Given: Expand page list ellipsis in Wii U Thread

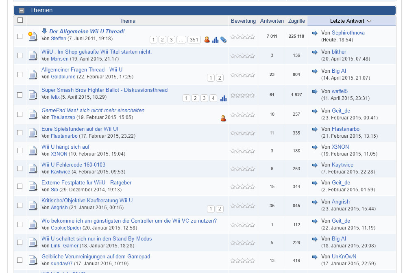Looking at the screenshot, I should [x=181, y=40].
